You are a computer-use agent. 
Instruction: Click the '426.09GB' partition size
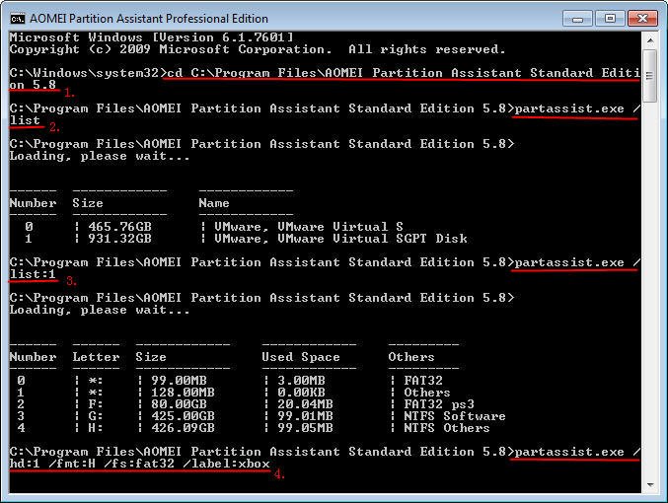click(183, 428)
